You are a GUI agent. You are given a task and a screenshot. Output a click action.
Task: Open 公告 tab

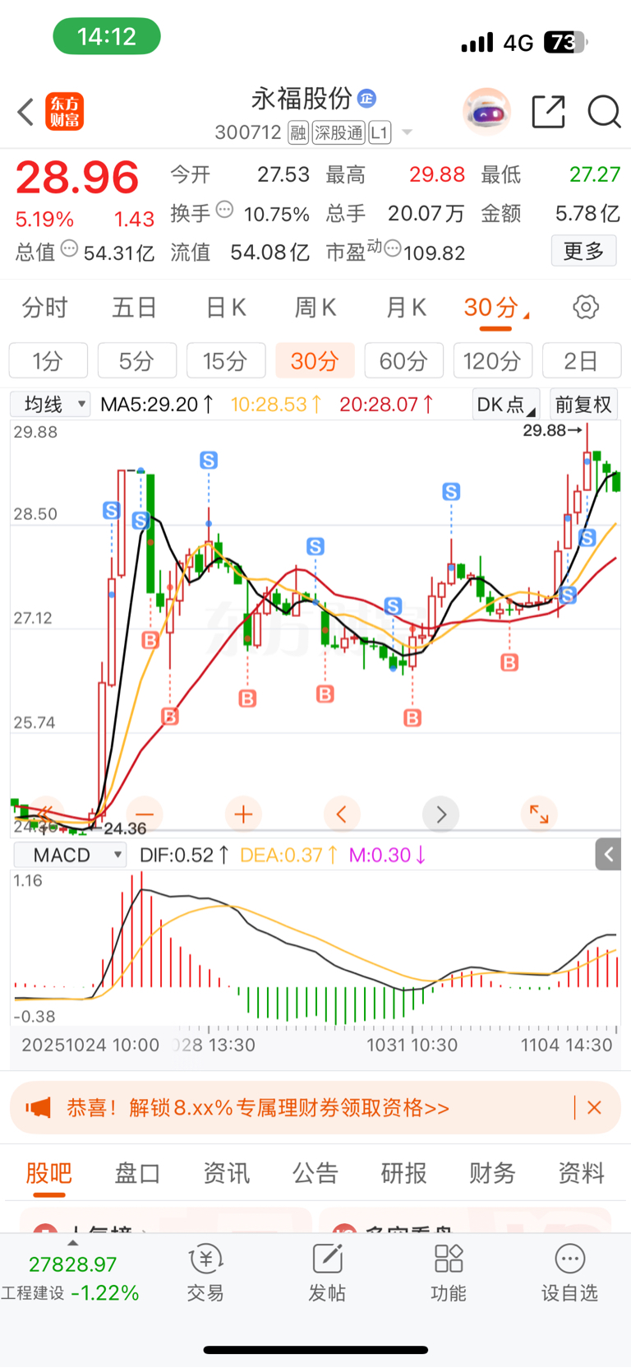click(315, 1173)
